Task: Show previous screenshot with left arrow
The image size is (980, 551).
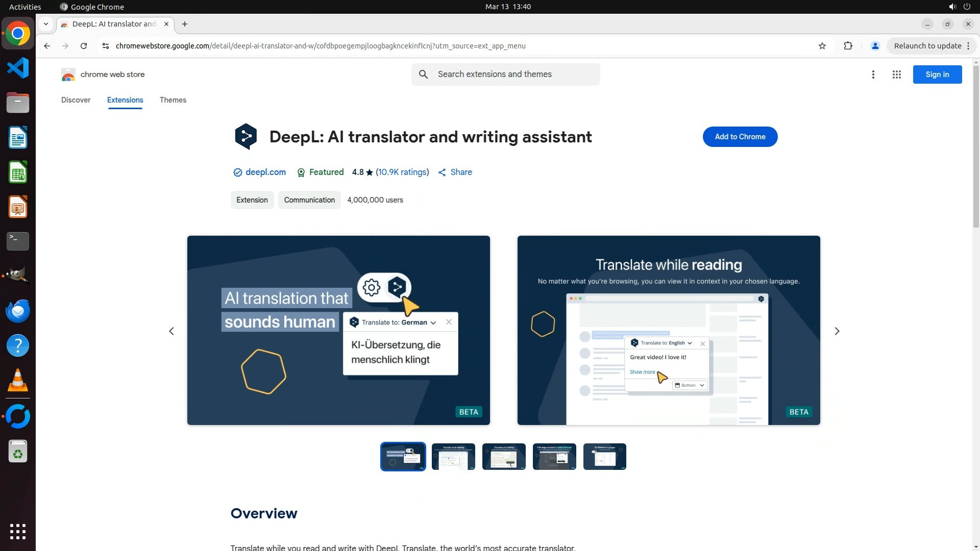Action: pos(171,331)
